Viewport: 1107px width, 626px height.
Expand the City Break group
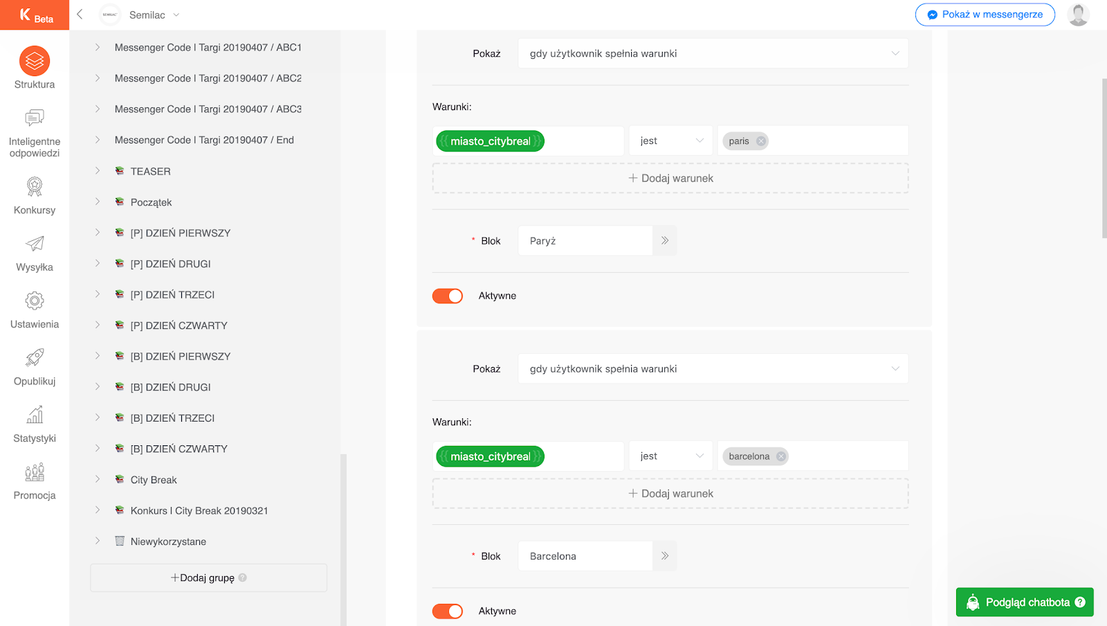98,480
